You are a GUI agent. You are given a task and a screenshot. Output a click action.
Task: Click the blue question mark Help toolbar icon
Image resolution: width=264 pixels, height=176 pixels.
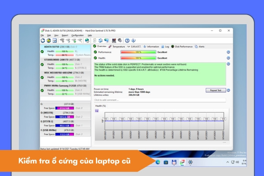pyautogui.click(x=127, y=40)
